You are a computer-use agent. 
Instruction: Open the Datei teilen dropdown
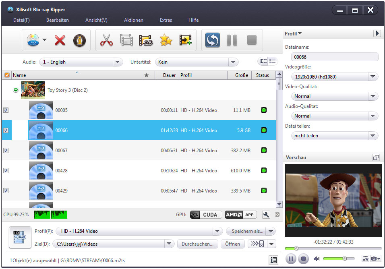click(x=335, y=135)
